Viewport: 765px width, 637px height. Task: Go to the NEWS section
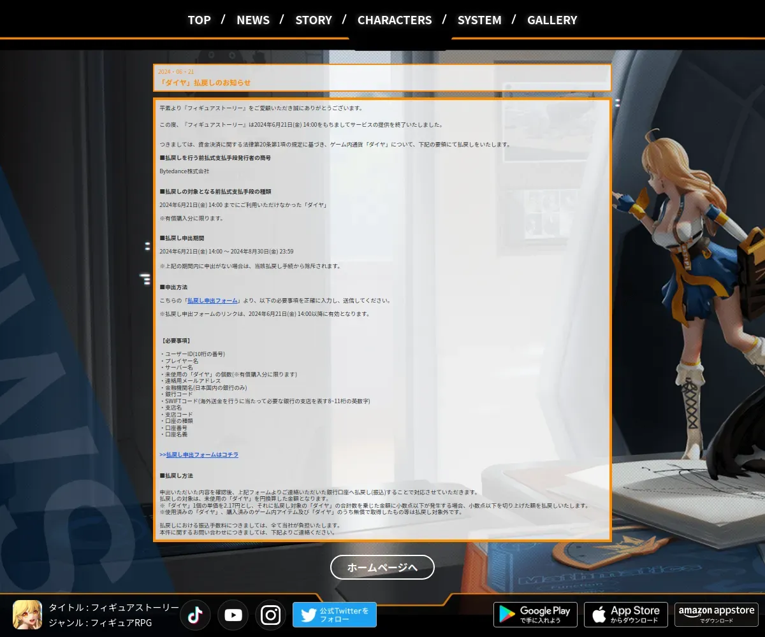[x=253, y=20]
